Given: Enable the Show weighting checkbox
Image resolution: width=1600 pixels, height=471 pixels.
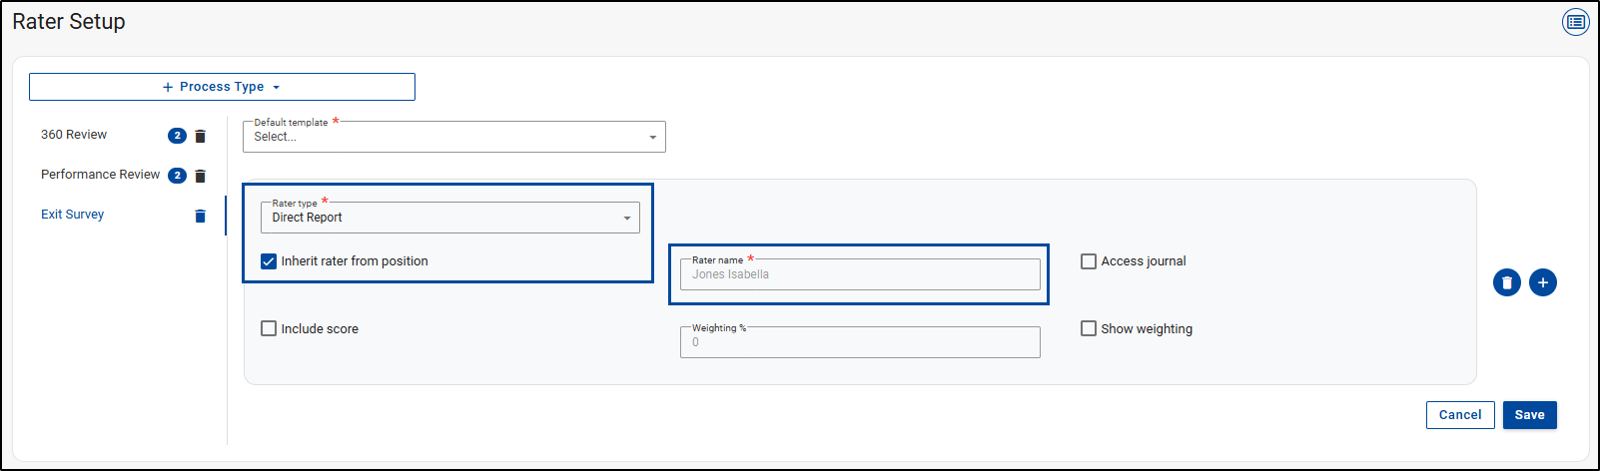Looking at the screenshot, I should pyautogui.click(x=1089, y=328).
